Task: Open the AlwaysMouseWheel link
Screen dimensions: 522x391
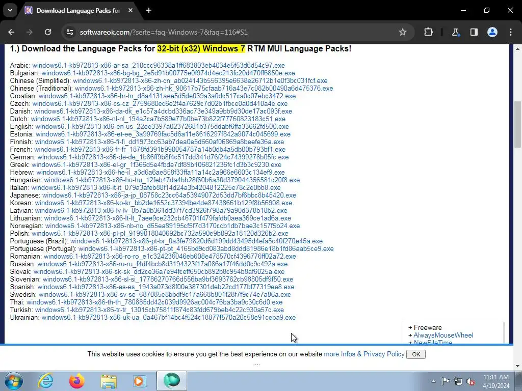Action: (443, 335)
